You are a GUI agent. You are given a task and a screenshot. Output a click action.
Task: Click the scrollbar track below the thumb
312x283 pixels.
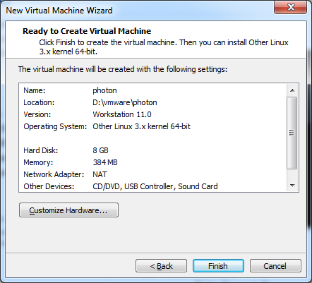click(x=292, y=175)
